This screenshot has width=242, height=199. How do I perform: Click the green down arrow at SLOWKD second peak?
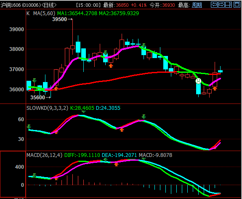click(x=144, y=117)
